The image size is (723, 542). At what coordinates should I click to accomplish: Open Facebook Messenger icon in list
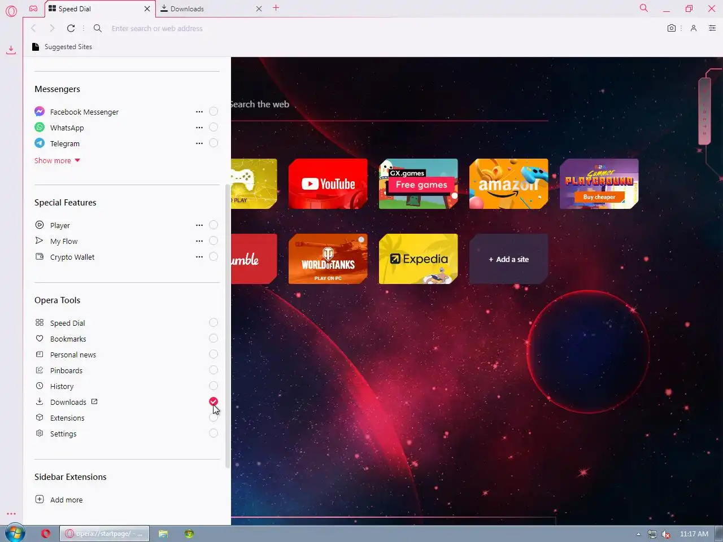pos(40,111)
